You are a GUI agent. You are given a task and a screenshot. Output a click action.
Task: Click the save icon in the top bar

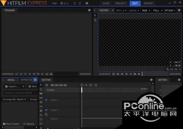coord(62,3)
